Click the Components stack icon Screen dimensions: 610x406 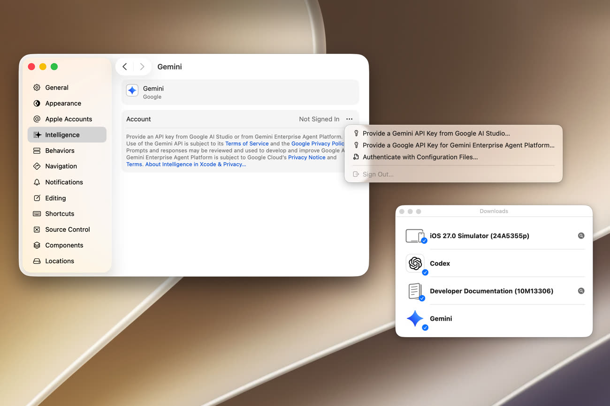(x=37, y=245)
